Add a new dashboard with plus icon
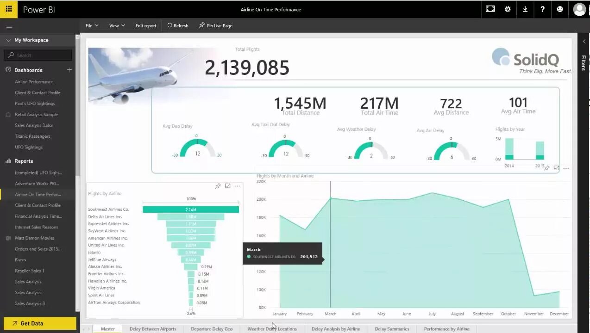The height and width of the screenshot is (333, 590). (69, 70)
